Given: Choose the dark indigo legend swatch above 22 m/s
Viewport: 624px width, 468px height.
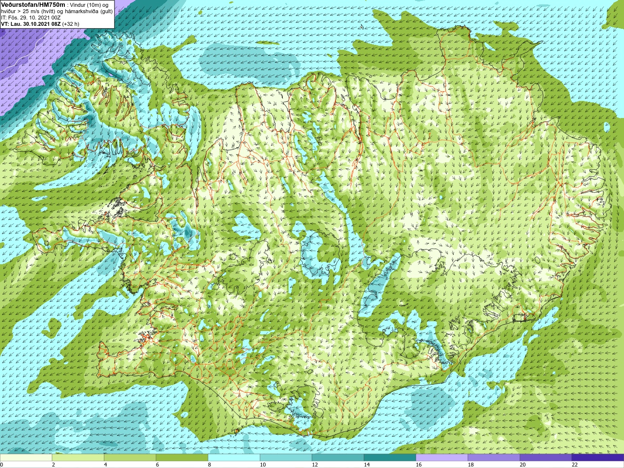Looking at the screenshot, I should 598,457.
